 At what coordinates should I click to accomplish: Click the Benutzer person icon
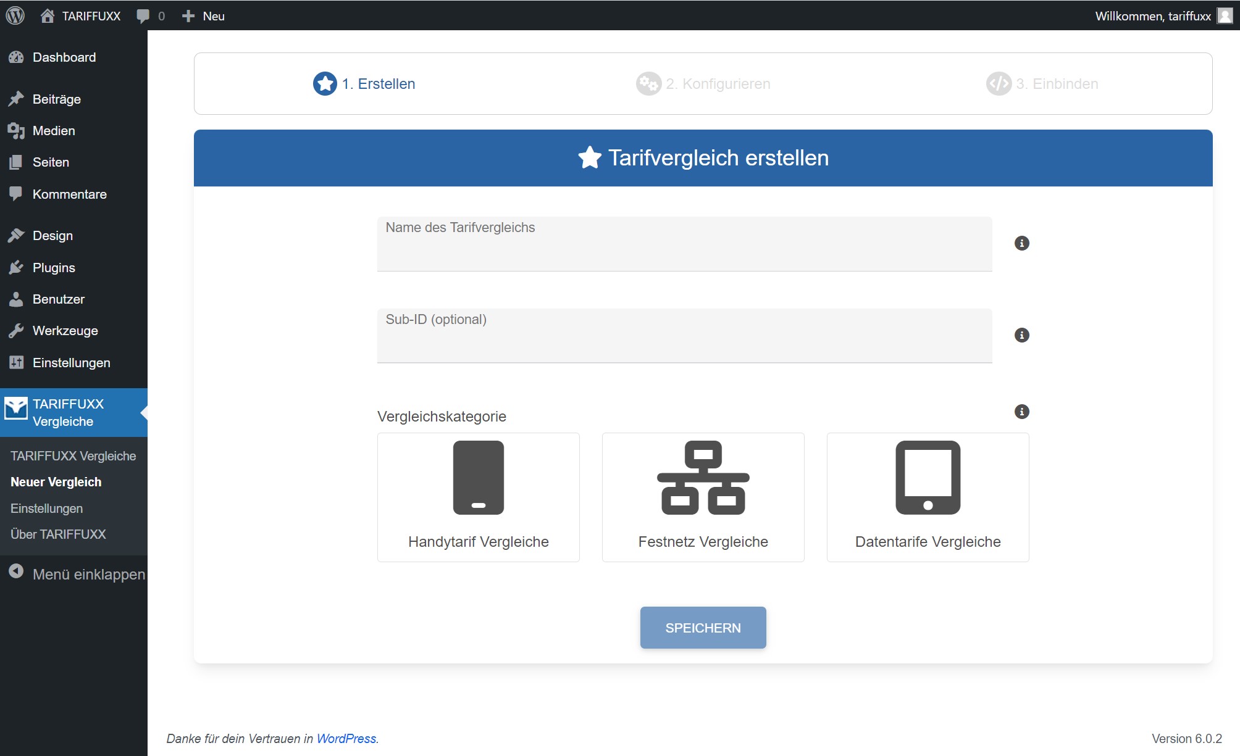click(16, 299)
